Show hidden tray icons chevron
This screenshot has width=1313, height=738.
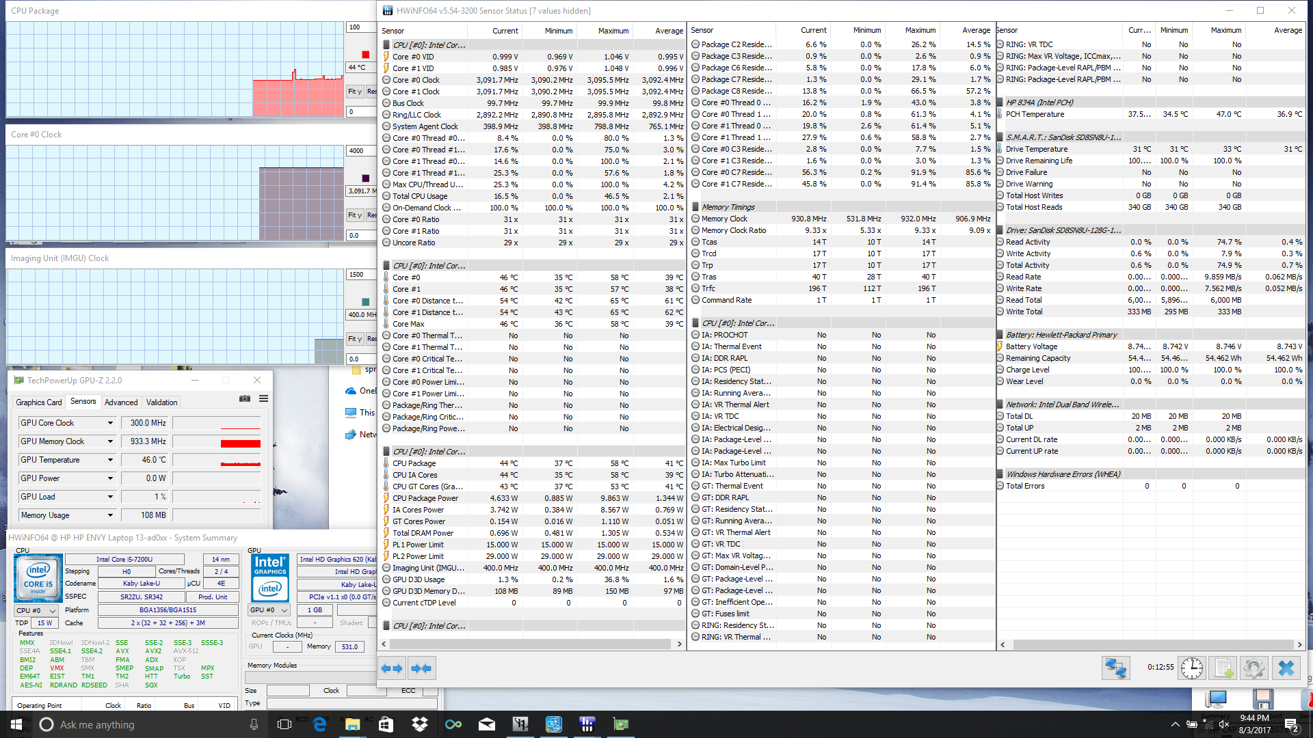pos(1175,724)
